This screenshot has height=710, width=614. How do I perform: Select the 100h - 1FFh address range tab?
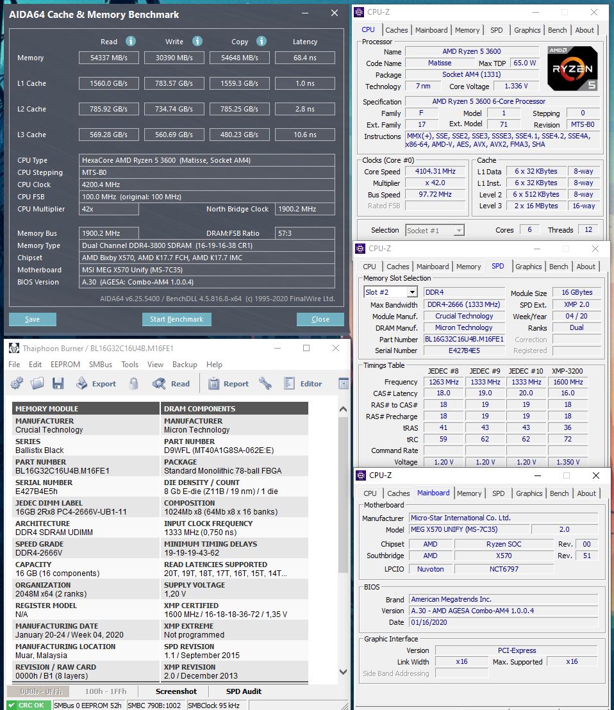pos(106,691)
